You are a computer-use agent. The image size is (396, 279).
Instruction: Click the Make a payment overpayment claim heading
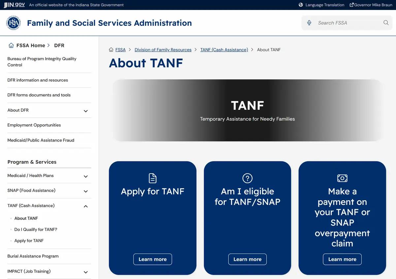342,218
